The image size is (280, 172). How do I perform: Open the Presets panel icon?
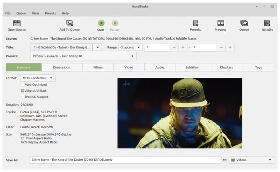196,23
